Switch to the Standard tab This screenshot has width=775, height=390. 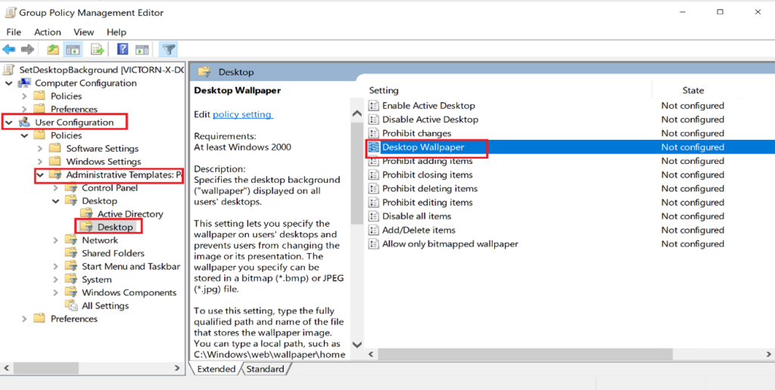point(265,369)
